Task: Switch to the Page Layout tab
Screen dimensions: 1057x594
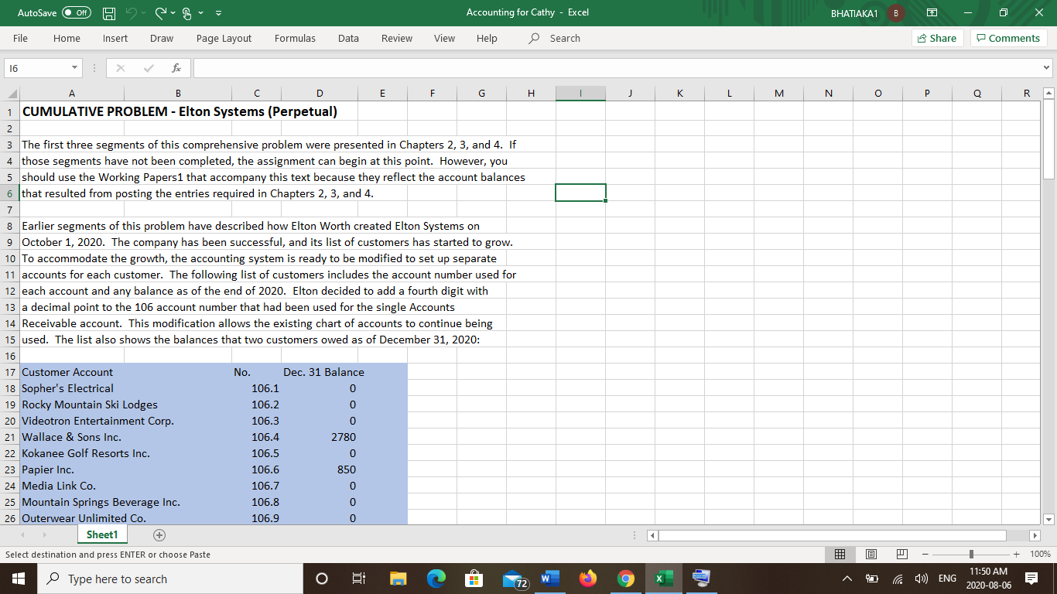Action: coord(224,38)
